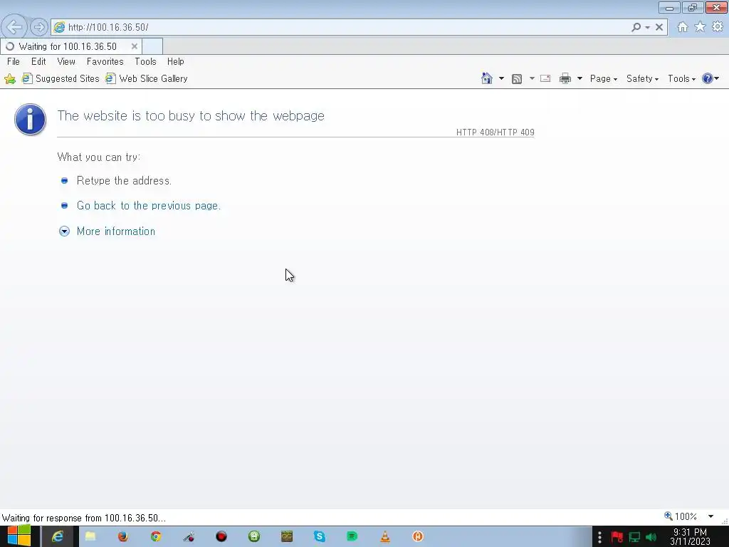This screenshot has width=729, height=547.
Task: Click the Windows Start button
Action: click(19, 536)
